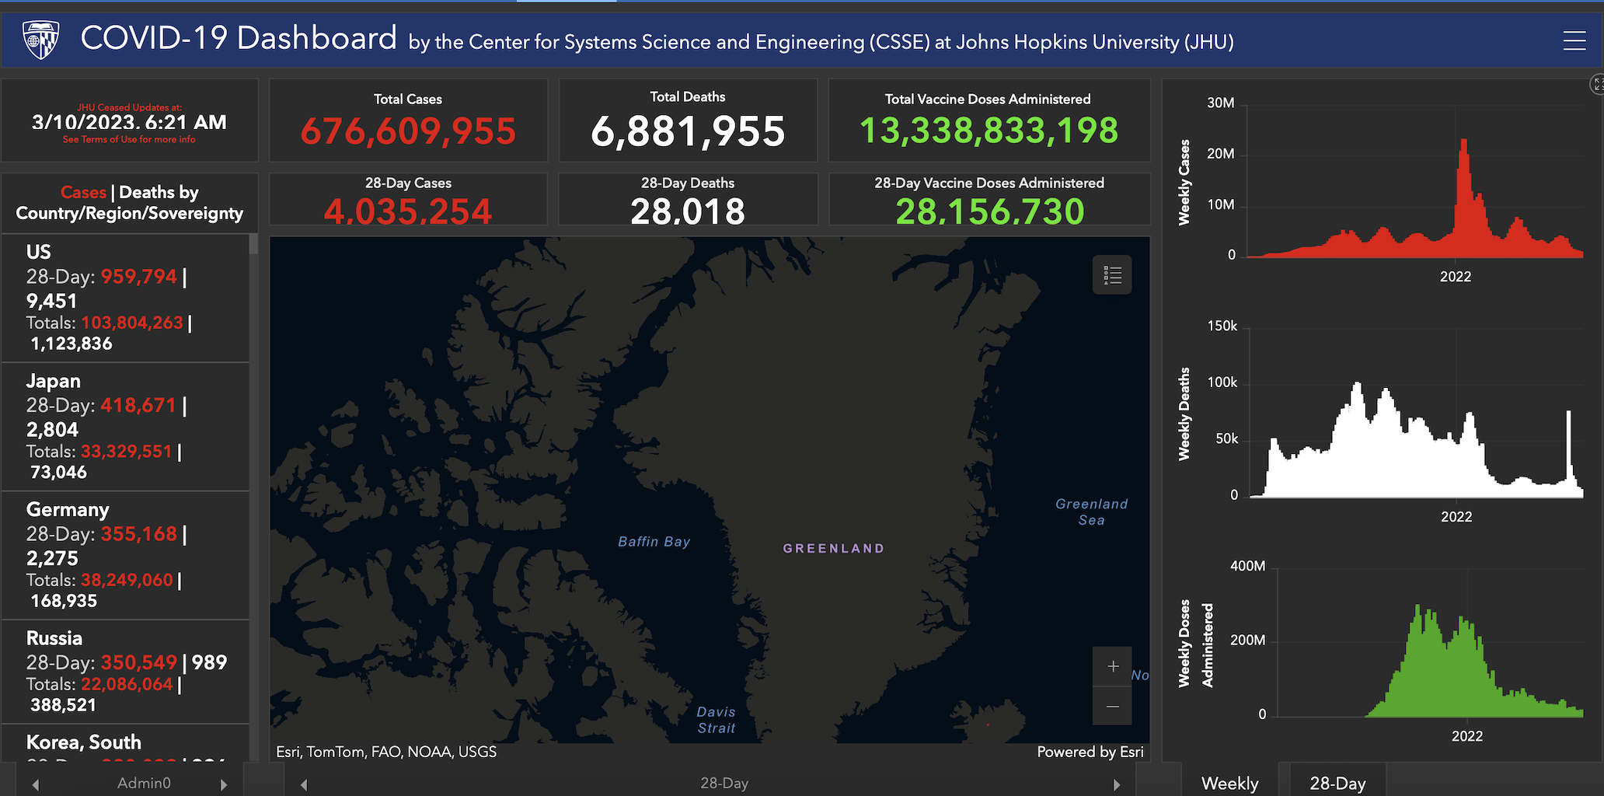Select the 28-Day map tab label

pyautogui.click(x=724, y=783)
